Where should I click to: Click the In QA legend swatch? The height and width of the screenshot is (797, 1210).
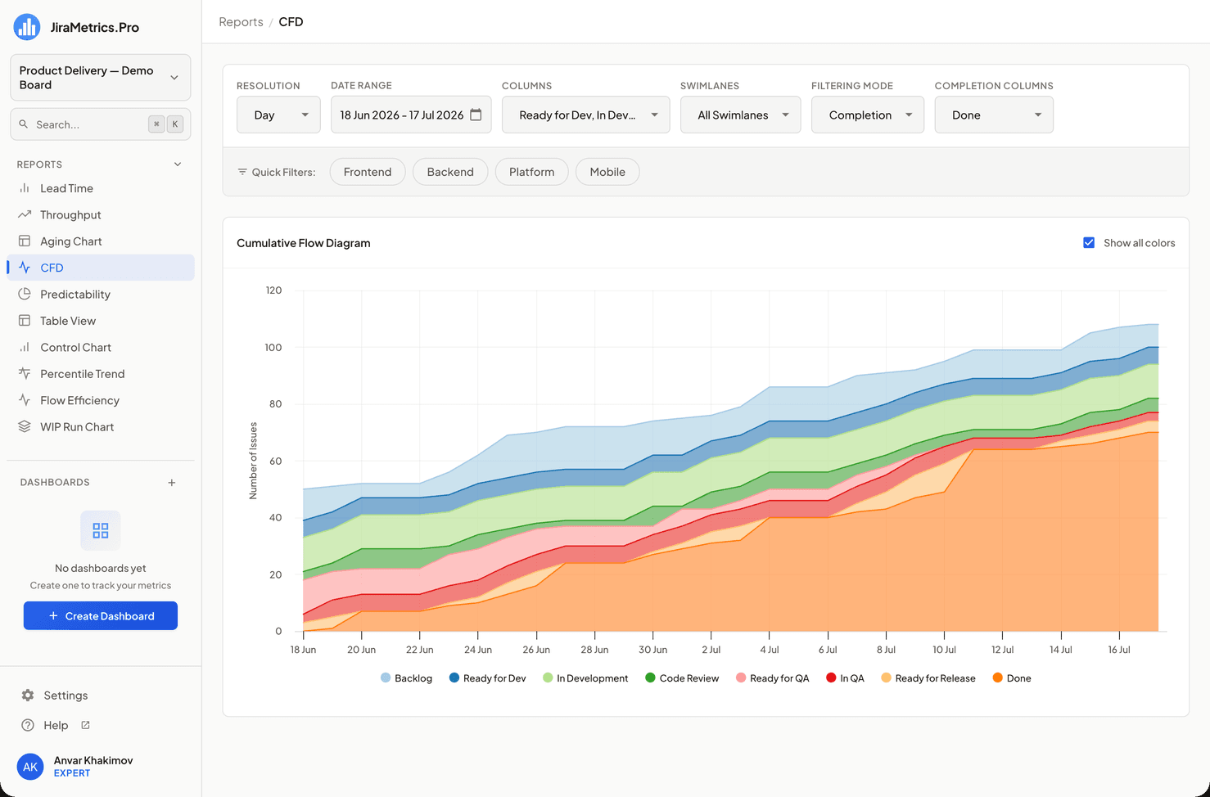[x=831, y=678]
